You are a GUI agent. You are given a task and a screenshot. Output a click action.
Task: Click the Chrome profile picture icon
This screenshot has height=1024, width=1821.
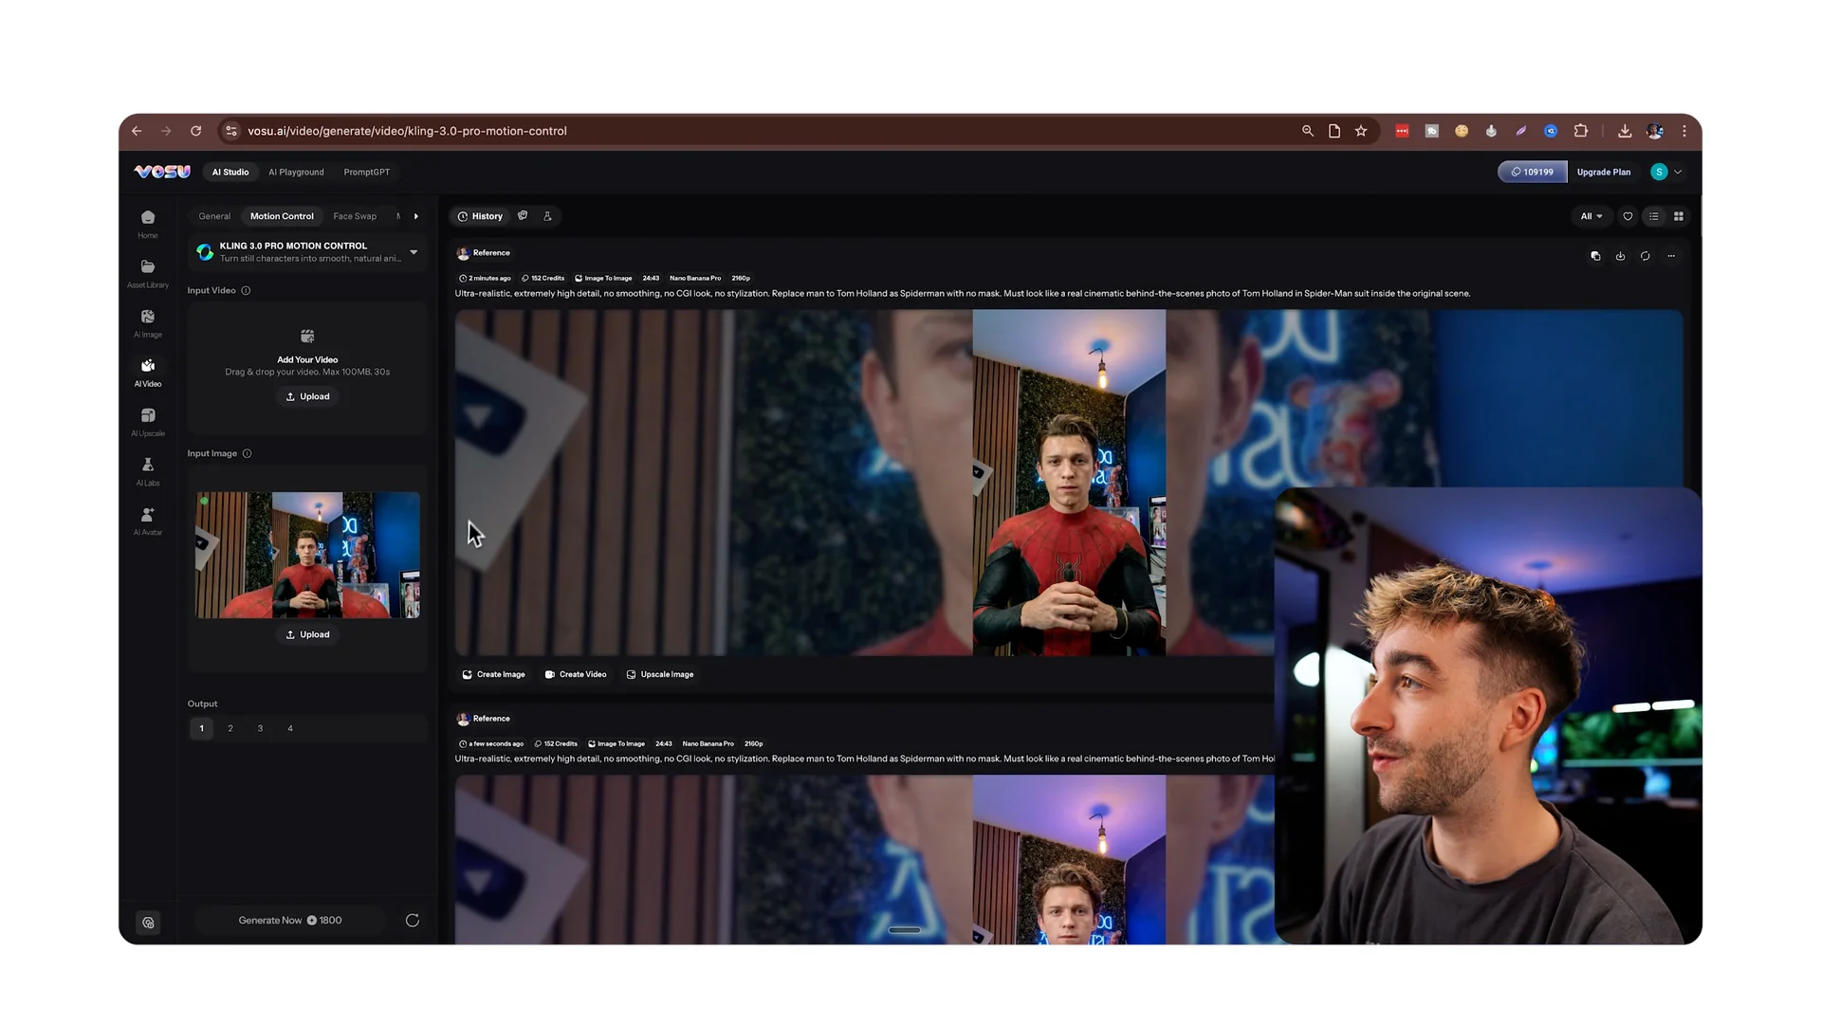(1655, 131)
